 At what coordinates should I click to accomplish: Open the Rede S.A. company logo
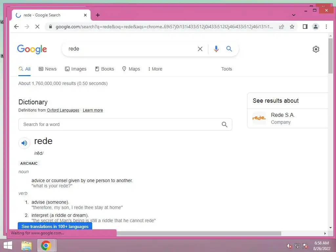click(259, 118)
